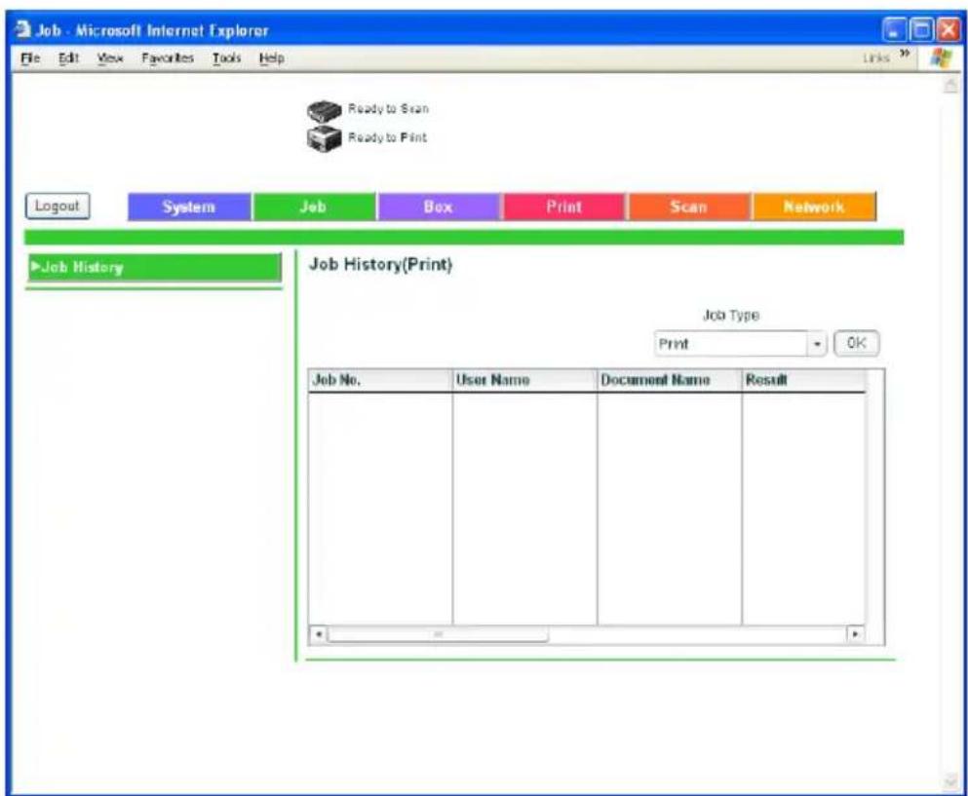Open the Job Type dropdown arrow
968x796 pixels.
(x=817, y=344)
